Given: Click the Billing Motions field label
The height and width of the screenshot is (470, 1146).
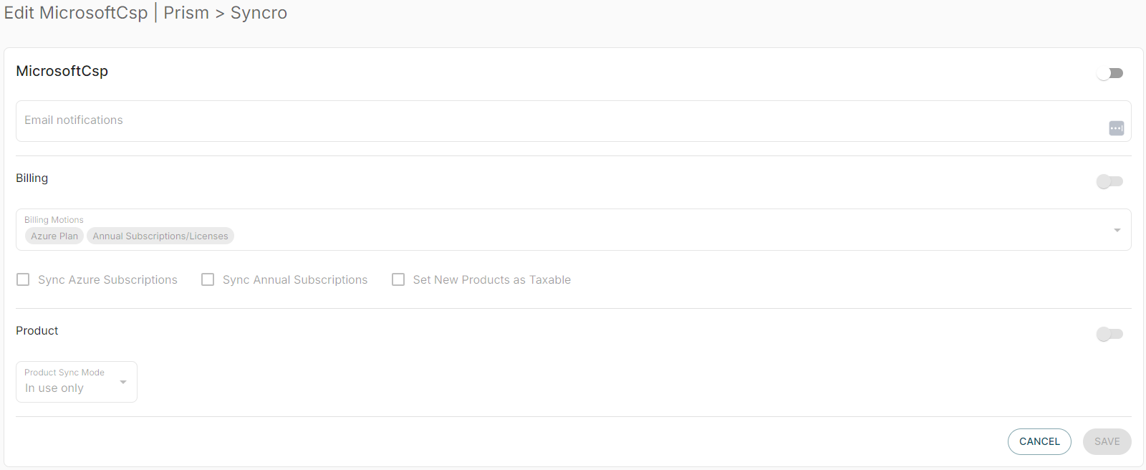Looking at the screenshot, I should pyautogui.click(x=54, y=220).
